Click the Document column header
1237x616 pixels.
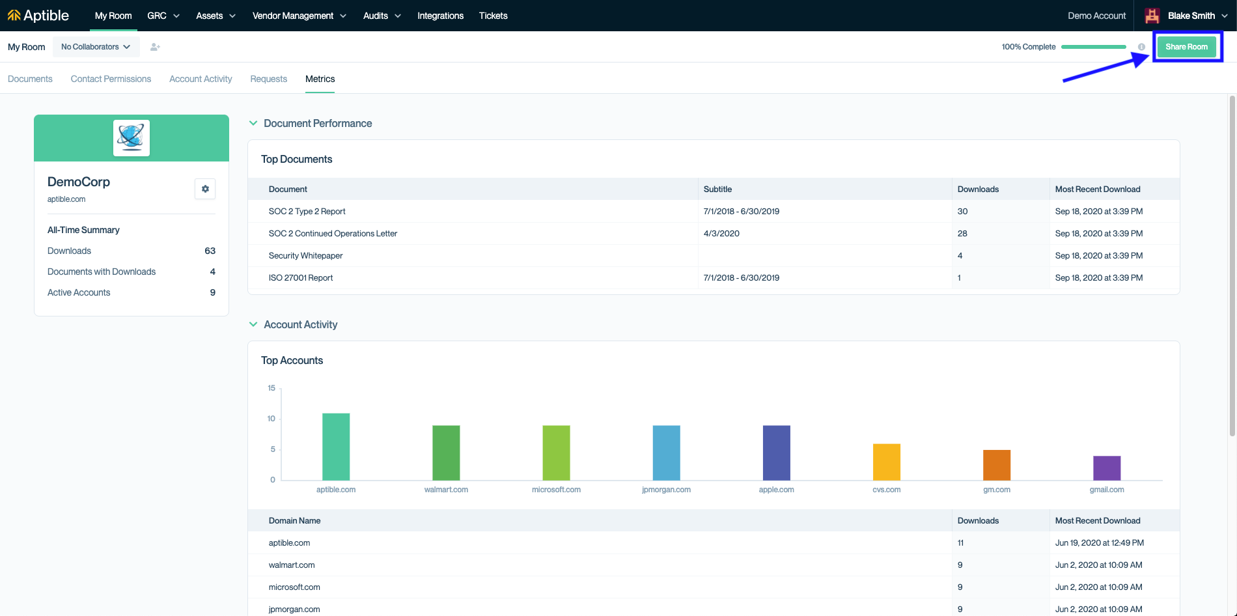coord(288,189)
